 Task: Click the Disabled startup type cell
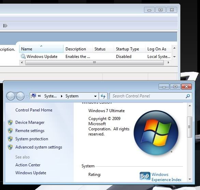[x=124, y=57]
